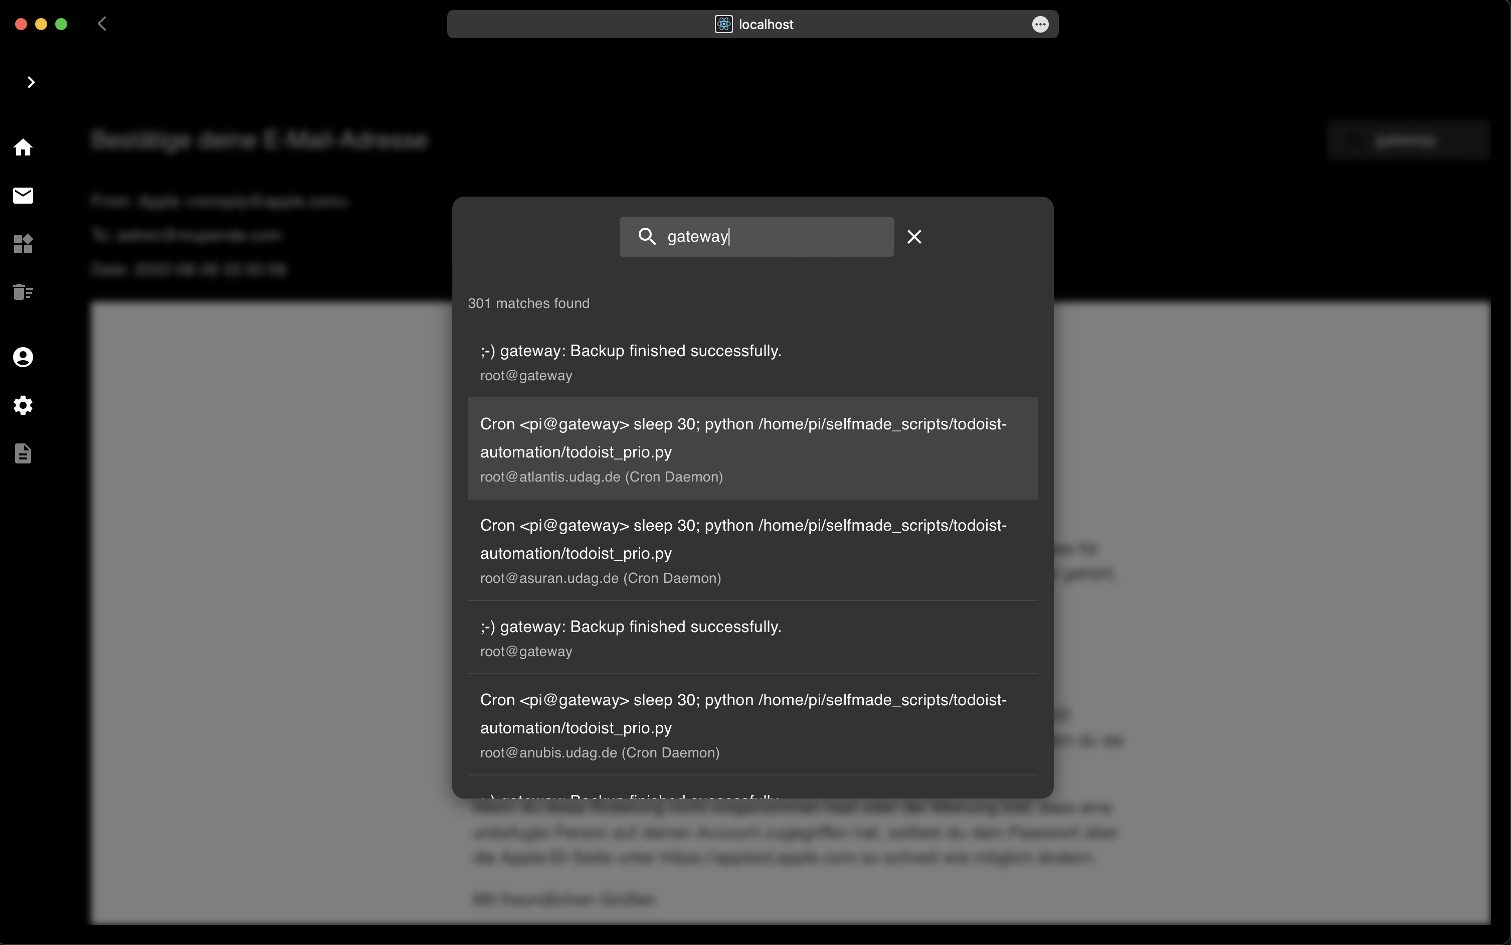1511x945 pixels.
Task: Open the Home icon in sidebar
Action: point(23,147)
